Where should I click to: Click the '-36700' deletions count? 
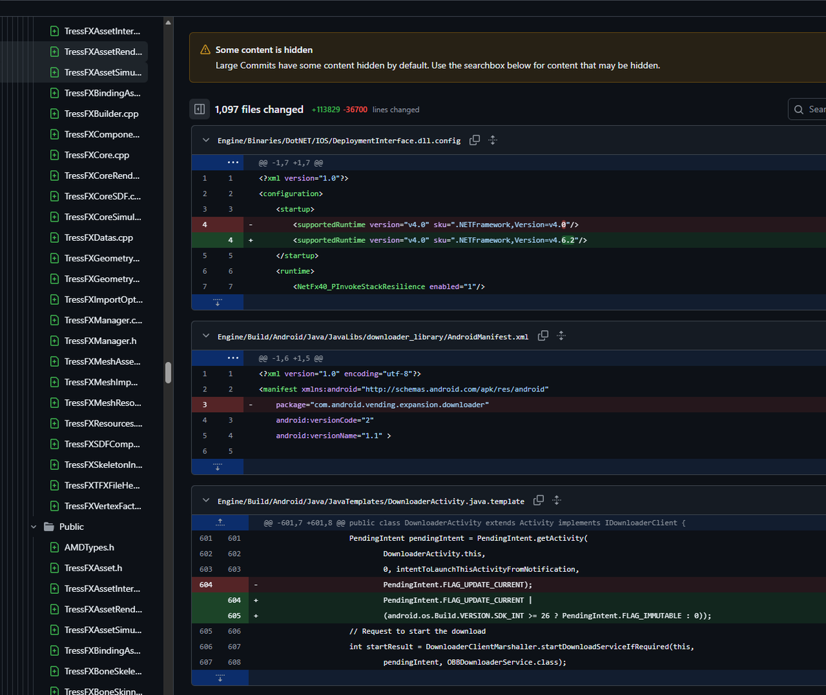coord(355,109)
